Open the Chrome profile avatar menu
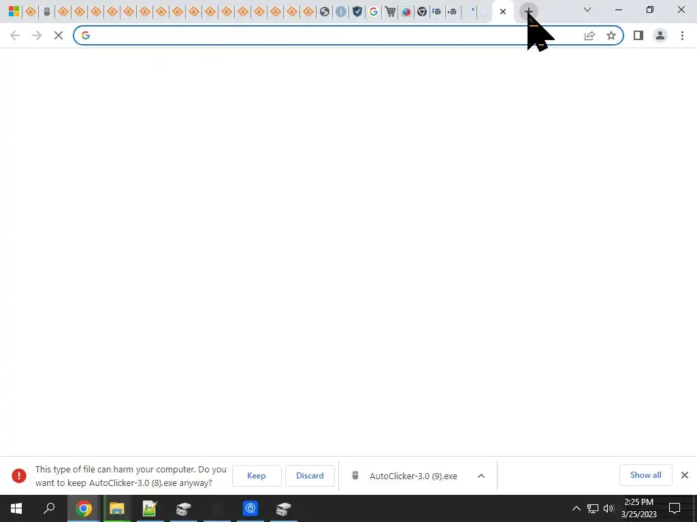 click(660, 35)
